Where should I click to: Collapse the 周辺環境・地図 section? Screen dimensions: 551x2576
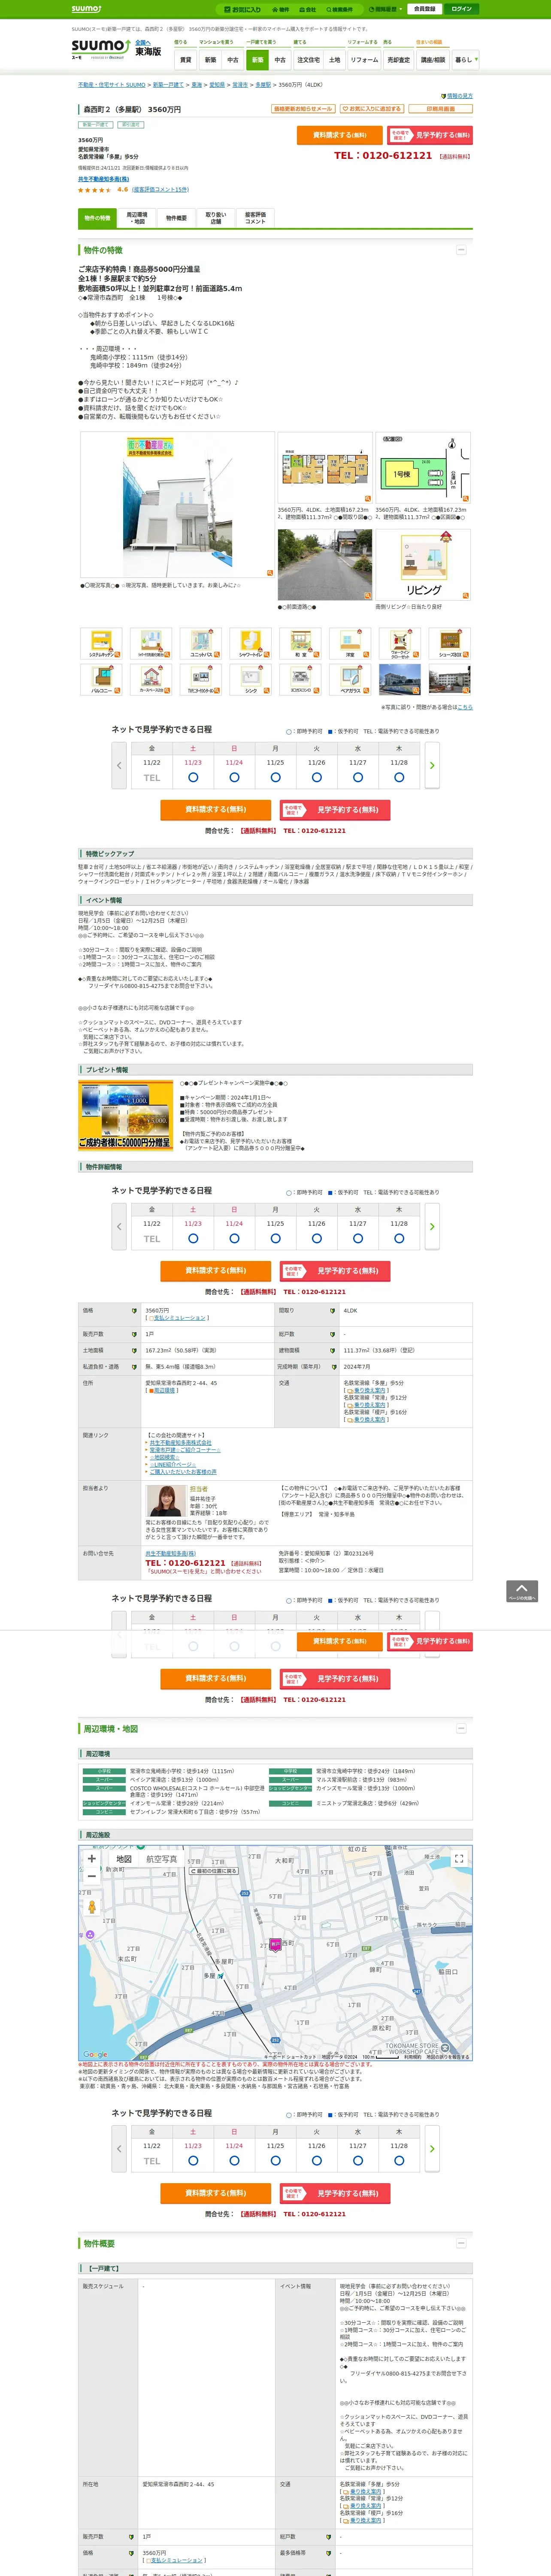click(x=461, y=1728)
